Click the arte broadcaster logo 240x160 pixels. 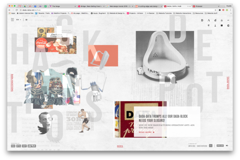[32, 146]
